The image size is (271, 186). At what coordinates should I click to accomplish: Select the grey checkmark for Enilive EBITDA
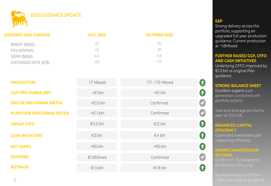click(202, 103)
